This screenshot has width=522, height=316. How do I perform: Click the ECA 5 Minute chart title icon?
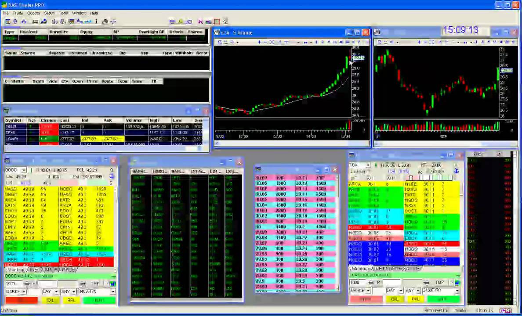point(217,32)
